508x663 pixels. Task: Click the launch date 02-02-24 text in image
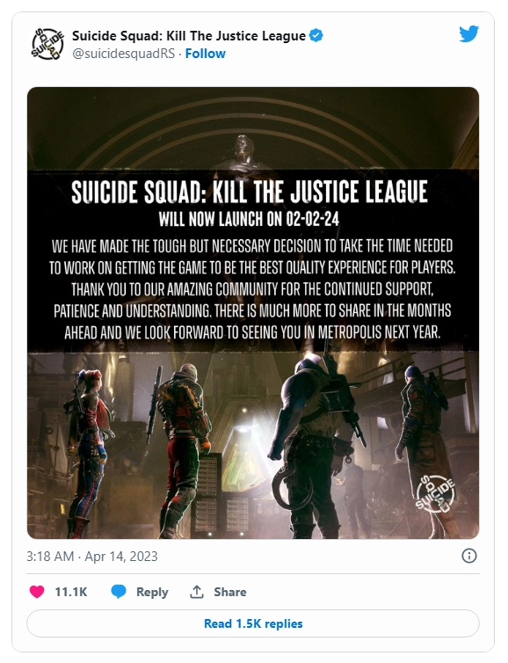point(313,219)
